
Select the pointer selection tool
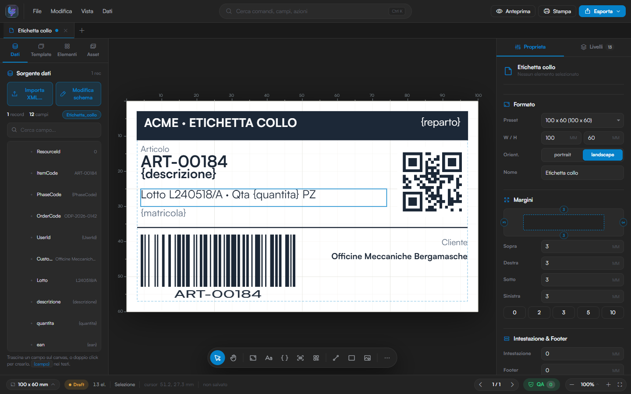click(217, 358)
